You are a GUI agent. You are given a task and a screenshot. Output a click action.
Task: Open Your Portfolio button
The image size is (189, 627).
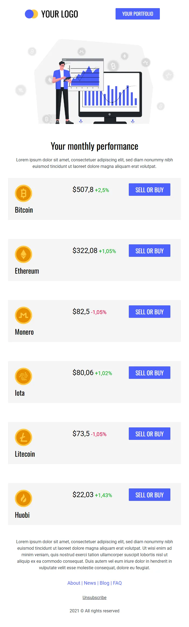(137, 14)
